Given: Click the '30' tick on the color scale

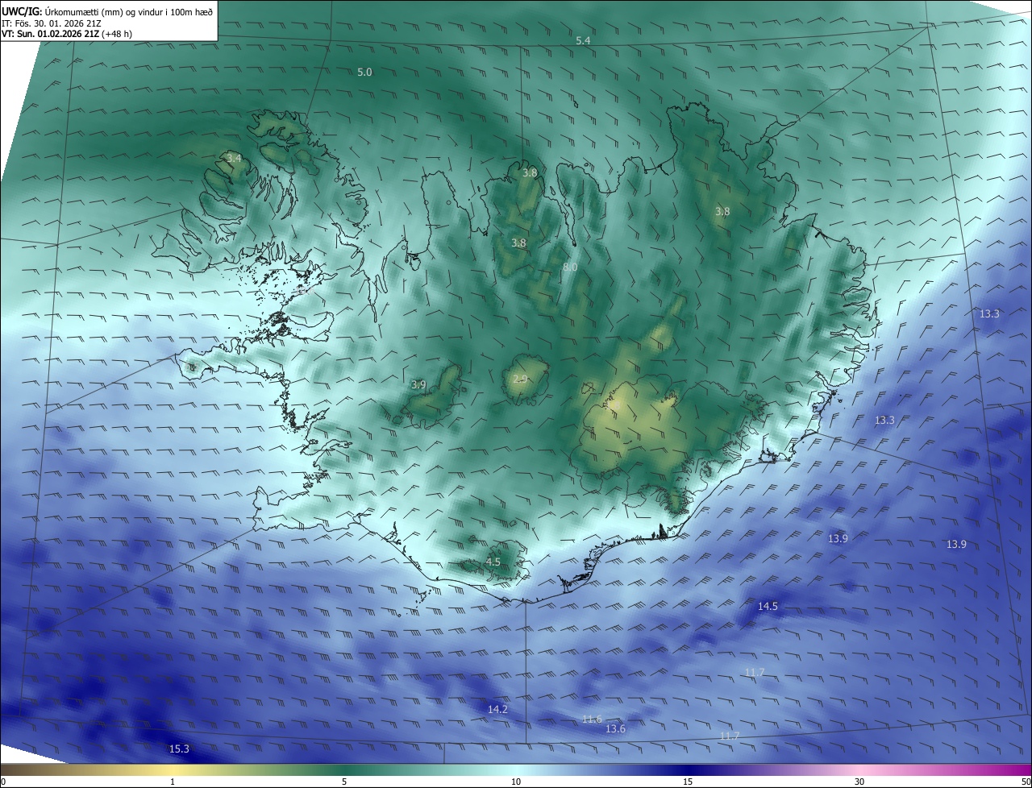Looking at the screenshot, I should [x=859, y=782].
